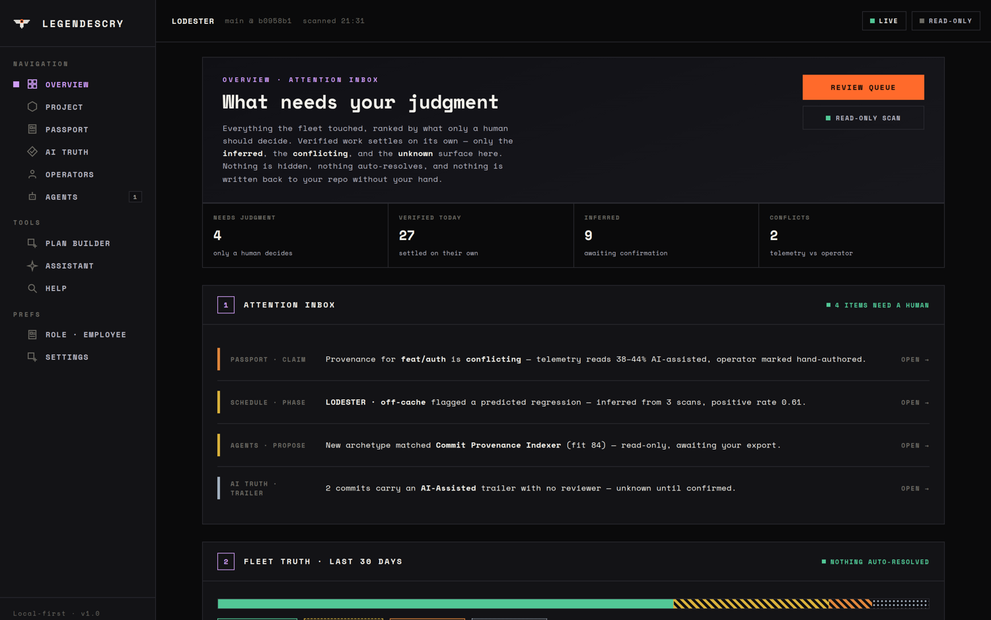Toggle the LIVE status indicator

click(884, 21)
